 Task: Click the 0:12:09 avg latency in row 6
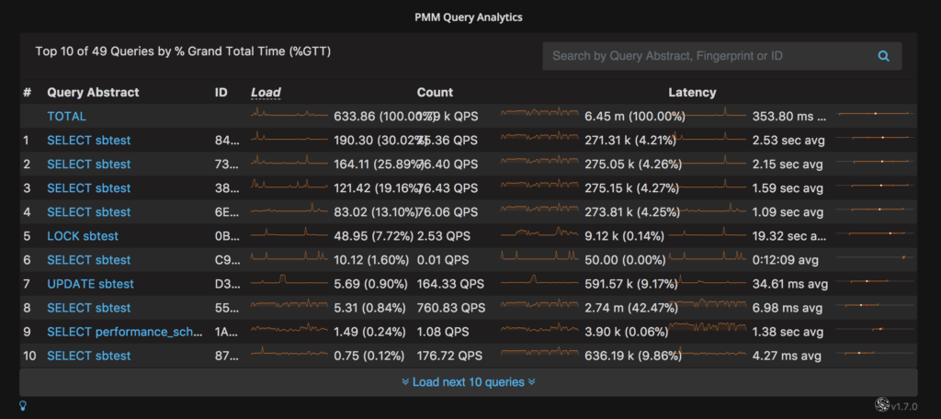click(x=791, y=260)
